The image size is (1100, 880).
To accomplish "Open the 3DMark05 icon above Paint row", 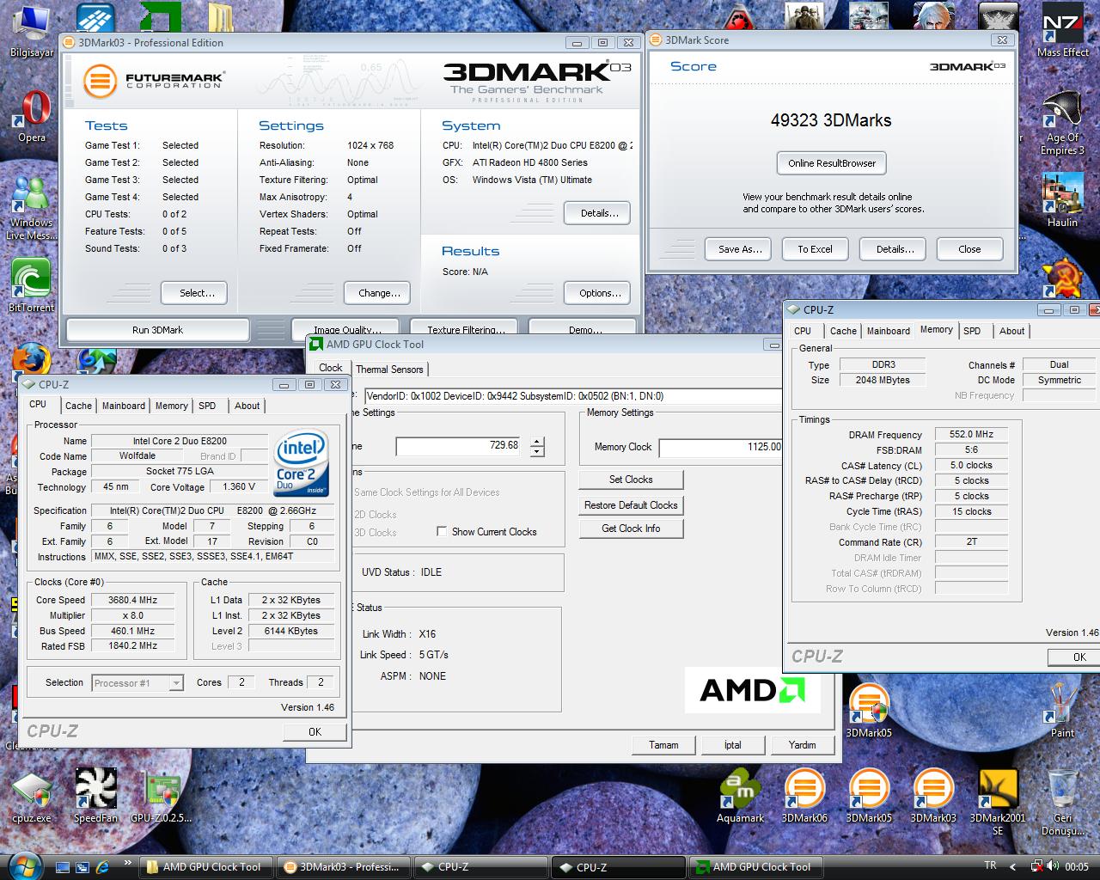I will [x=869, y=711].
